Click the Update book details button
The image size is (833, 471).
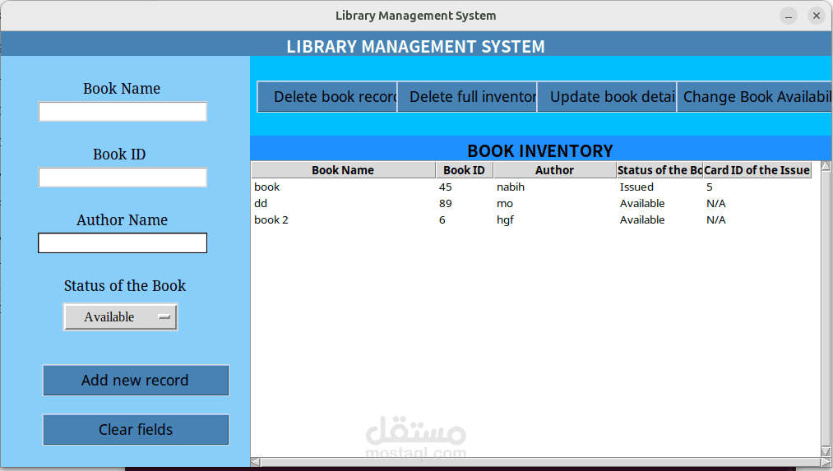(x=607, y=97)
